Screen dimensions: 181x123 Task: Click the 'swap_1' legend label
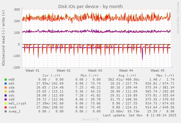click(15, 111)
